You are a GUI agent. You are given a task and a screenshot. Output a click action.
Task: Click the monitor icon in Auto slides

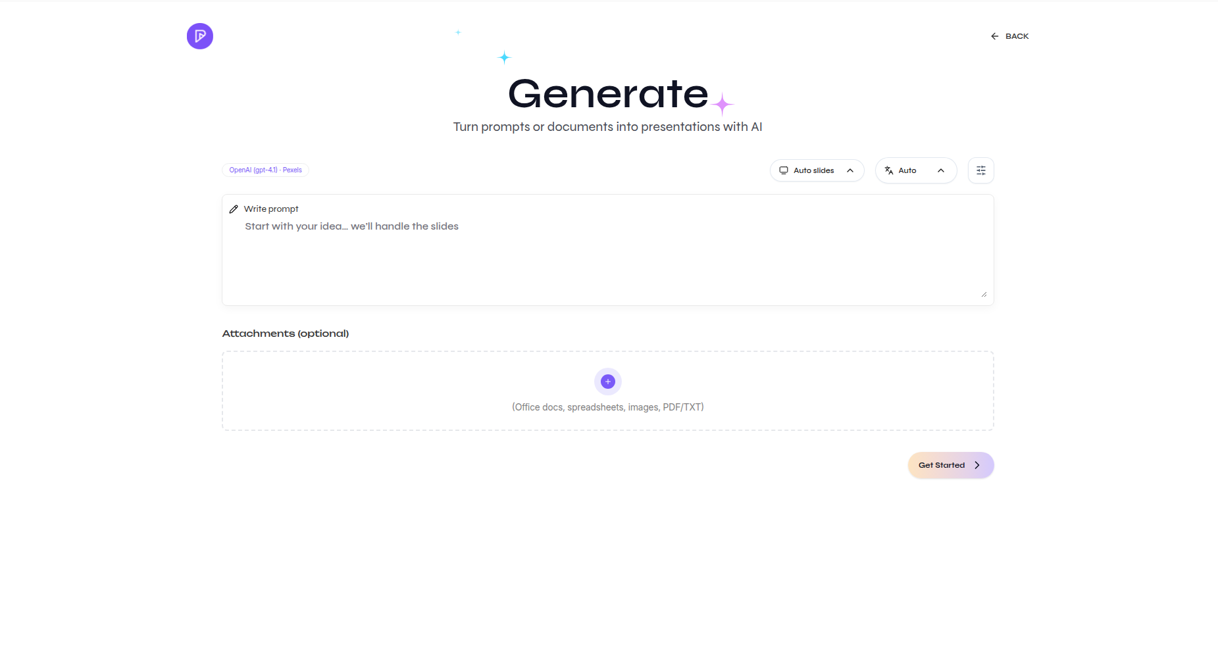[783, 170]
